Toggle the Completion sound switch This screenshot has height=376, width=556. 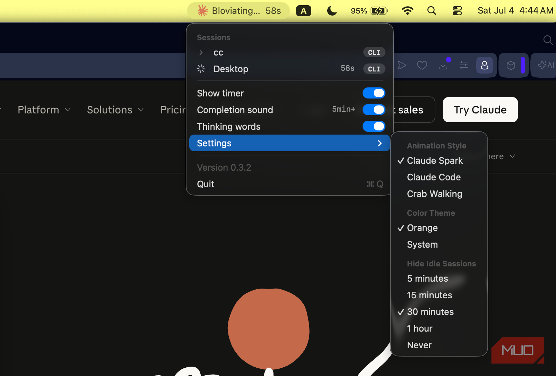(x=374, y=110)
